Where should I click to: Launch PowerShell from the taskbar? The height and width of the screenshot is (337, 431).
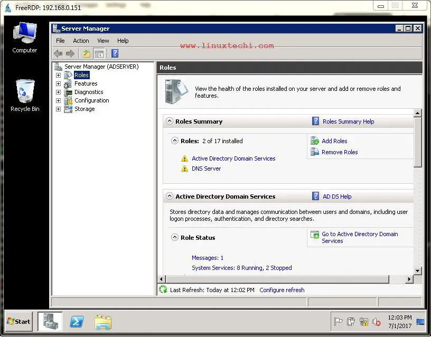(77, 322)
